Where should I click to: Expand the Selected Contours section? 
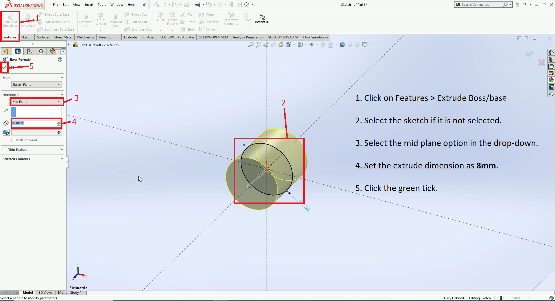click(62, 159)
